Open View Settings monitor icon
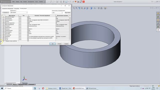This screenshot has height=90, width=160. [105, 8]
